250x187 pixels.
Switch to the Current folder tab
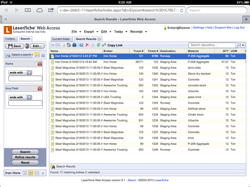61,39
